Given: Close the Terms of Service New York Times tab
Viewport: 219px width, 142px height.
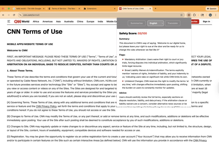Looking at the screenshot, I should [79, 8].
